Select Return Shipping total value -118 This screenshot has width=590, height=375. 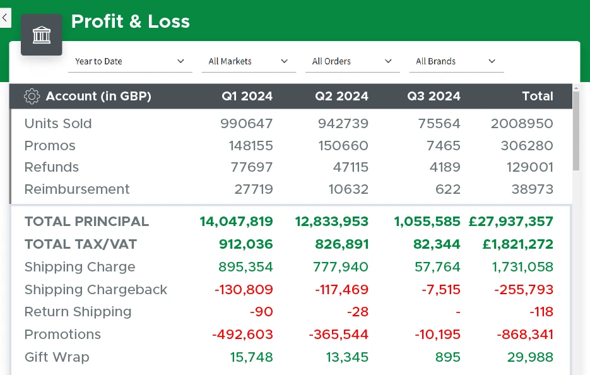[541, 312]
